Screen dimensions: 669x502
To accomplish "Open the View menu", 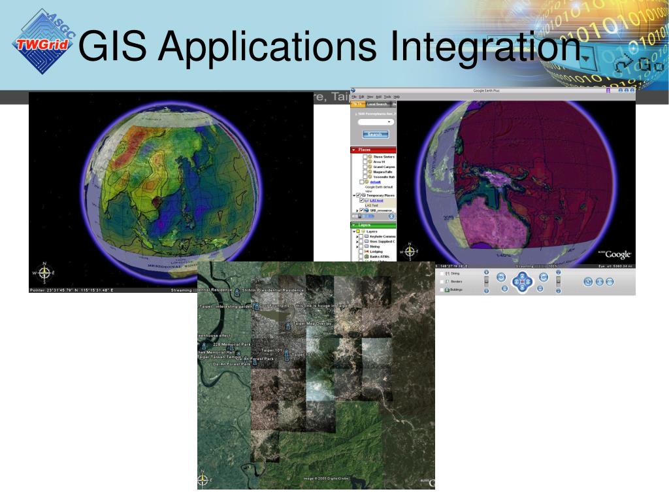I will tap(370, 97).
